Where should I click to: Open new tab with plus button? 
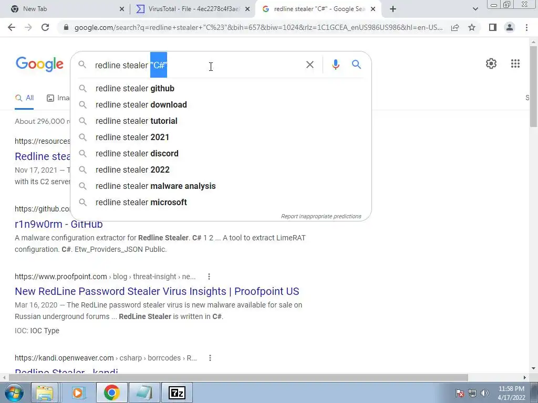[x=393, y=9]
